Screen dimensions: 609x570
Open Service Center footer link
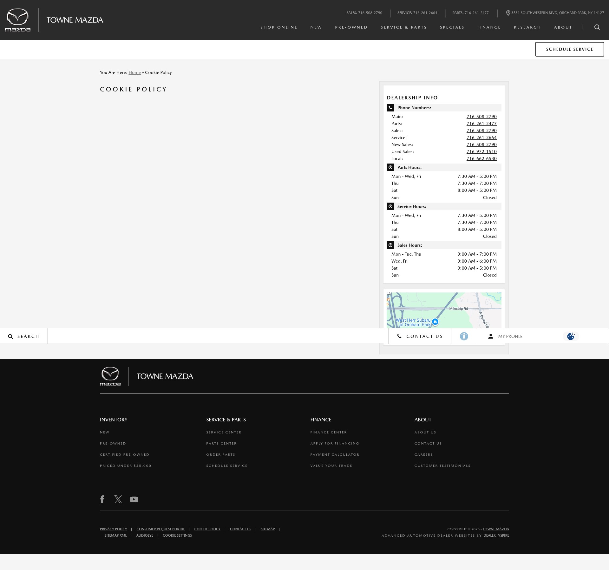tap(224, 432)
